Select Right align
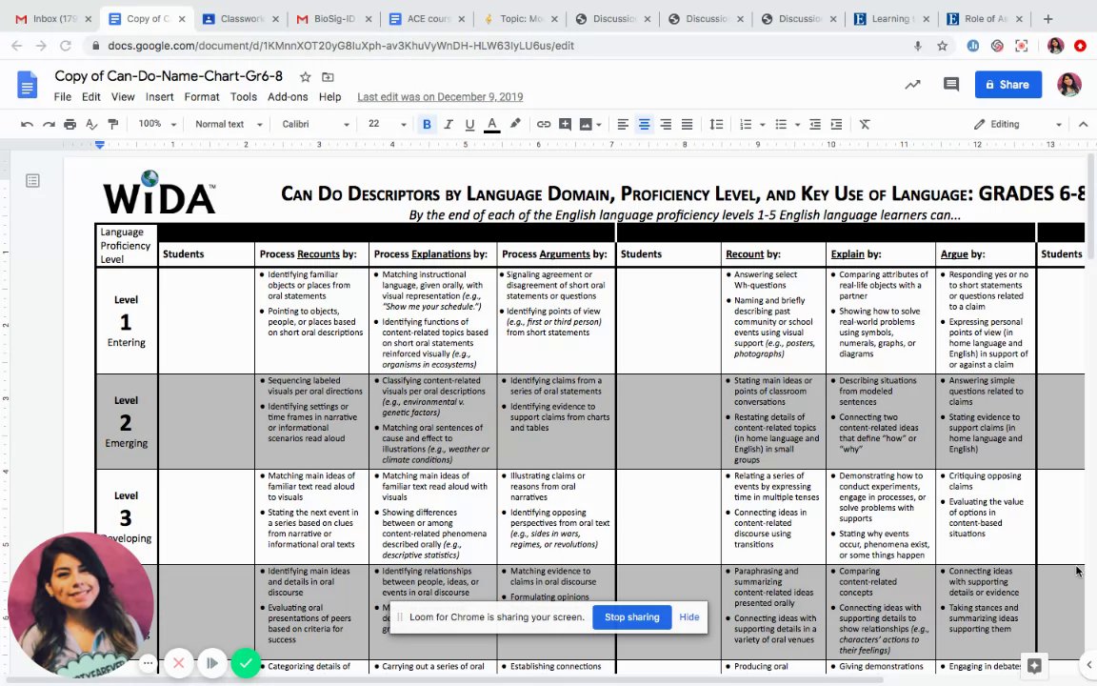 pos(666,124)
